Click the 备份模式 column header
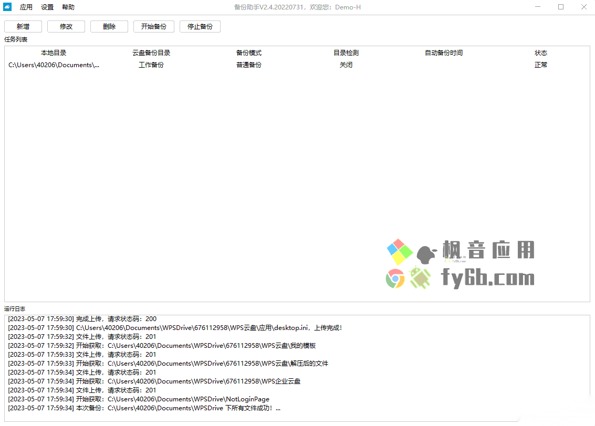595x426 pixels. click(248, 52)
